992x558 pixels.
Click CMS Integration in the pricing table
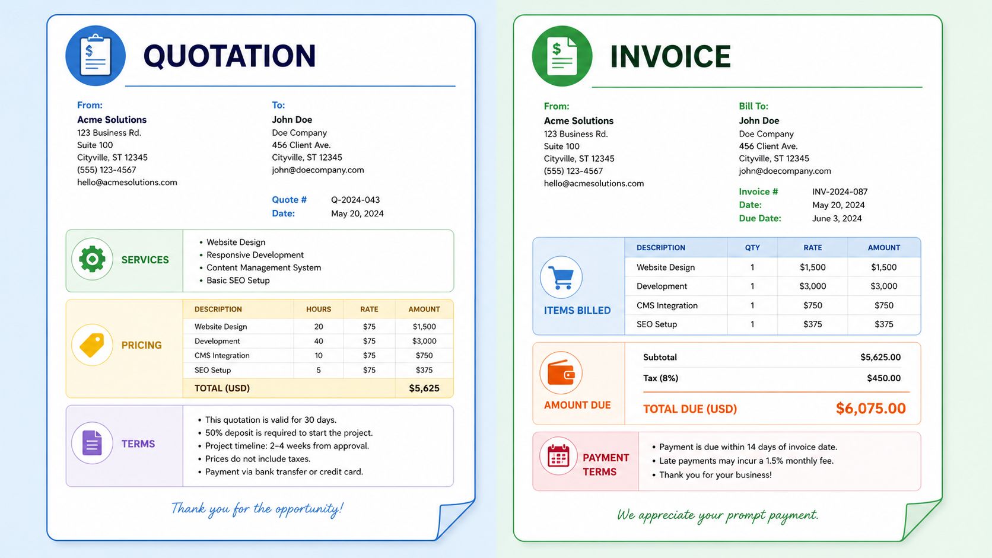click(222, 356)
